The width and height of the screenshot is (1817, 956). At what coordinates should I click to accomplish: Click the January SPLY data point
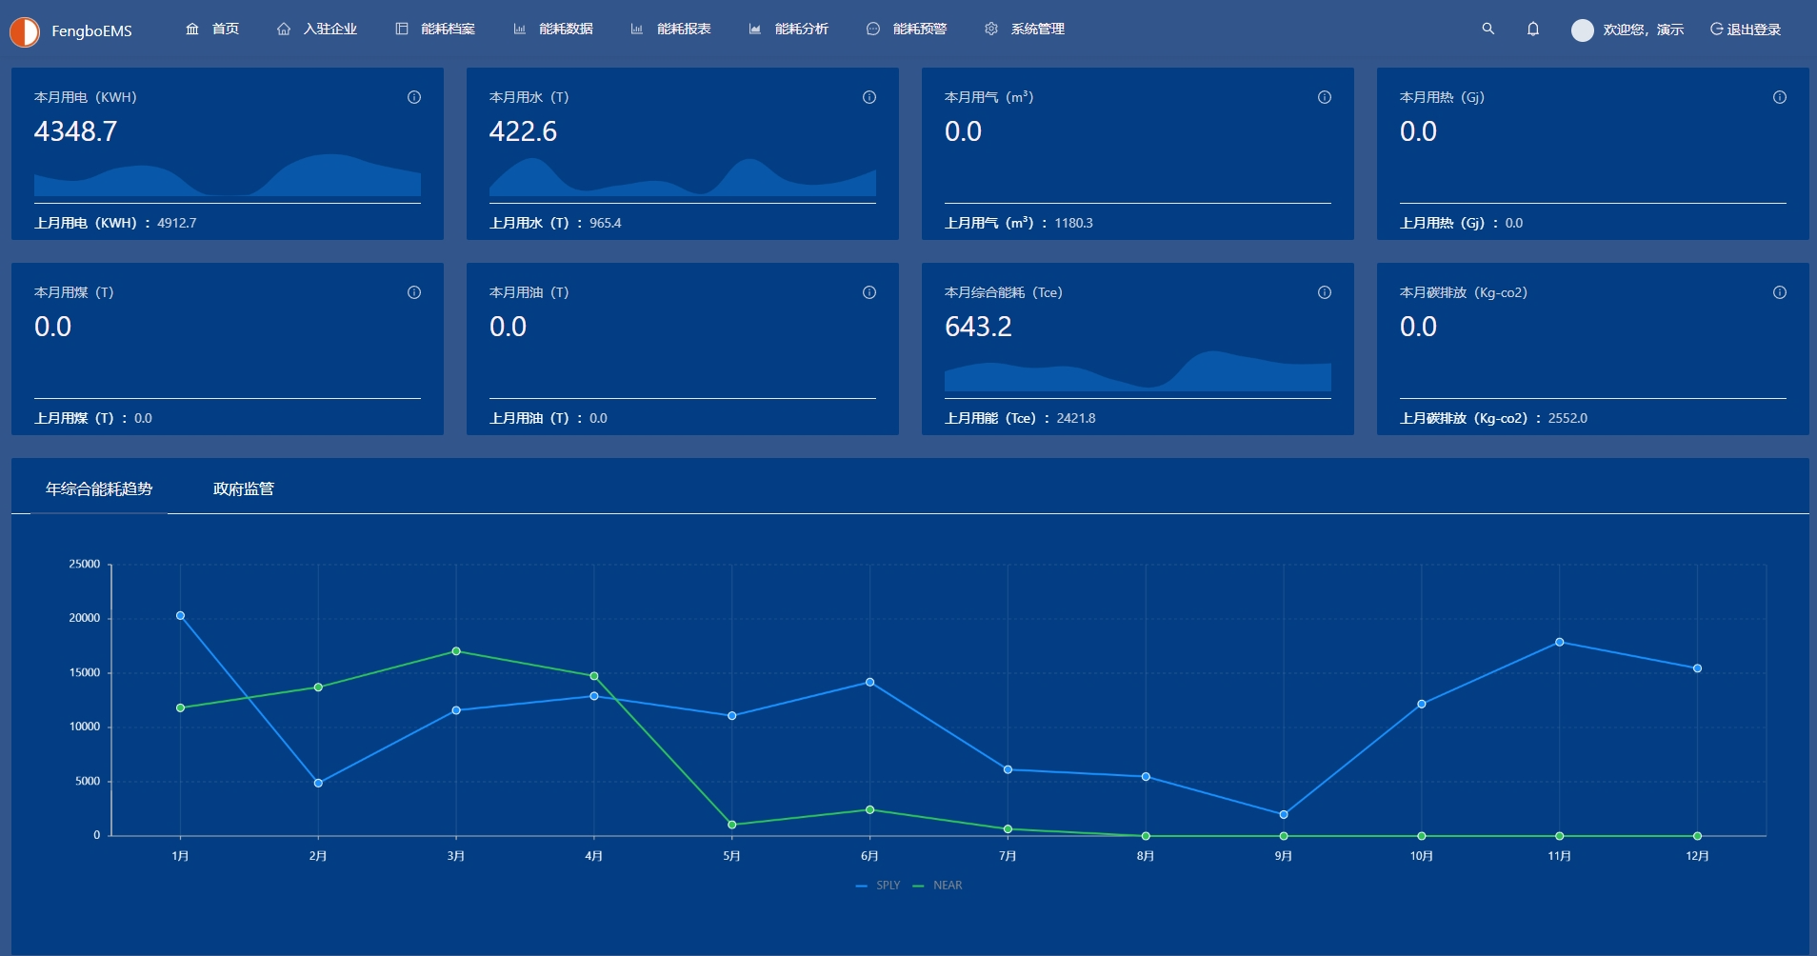coord(180,616)
